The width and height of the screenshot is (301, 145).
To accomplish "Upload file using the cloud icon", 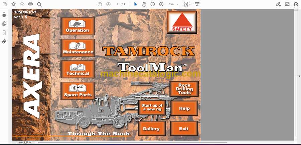I will (22, 4).
